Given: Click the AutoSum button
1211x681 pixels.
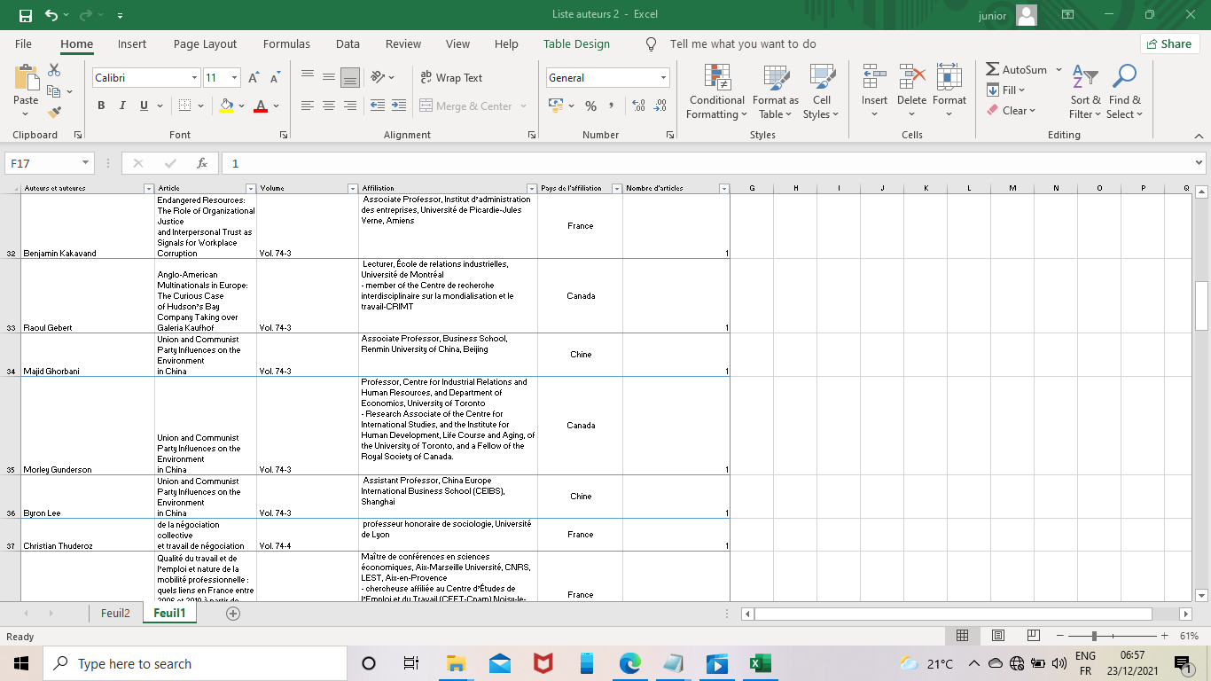Looking at the screenshot, I should pos(1016,69).
